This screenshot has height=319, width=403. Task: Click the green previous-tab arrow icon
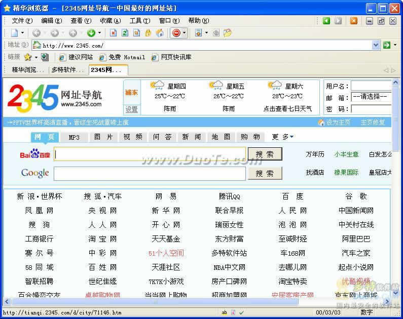326,21
